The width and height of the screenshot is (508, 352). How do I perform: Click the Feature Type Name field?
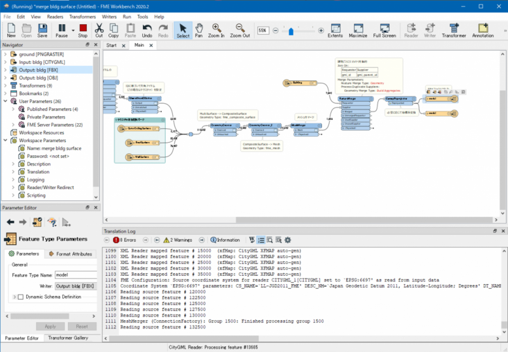click(x=76, y=275)
